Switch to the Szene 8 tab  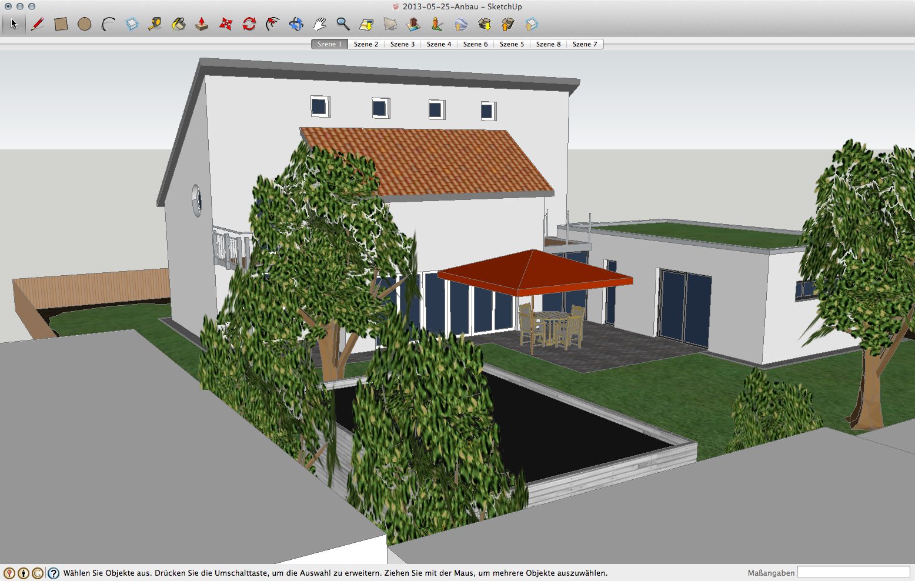(548, 44)
